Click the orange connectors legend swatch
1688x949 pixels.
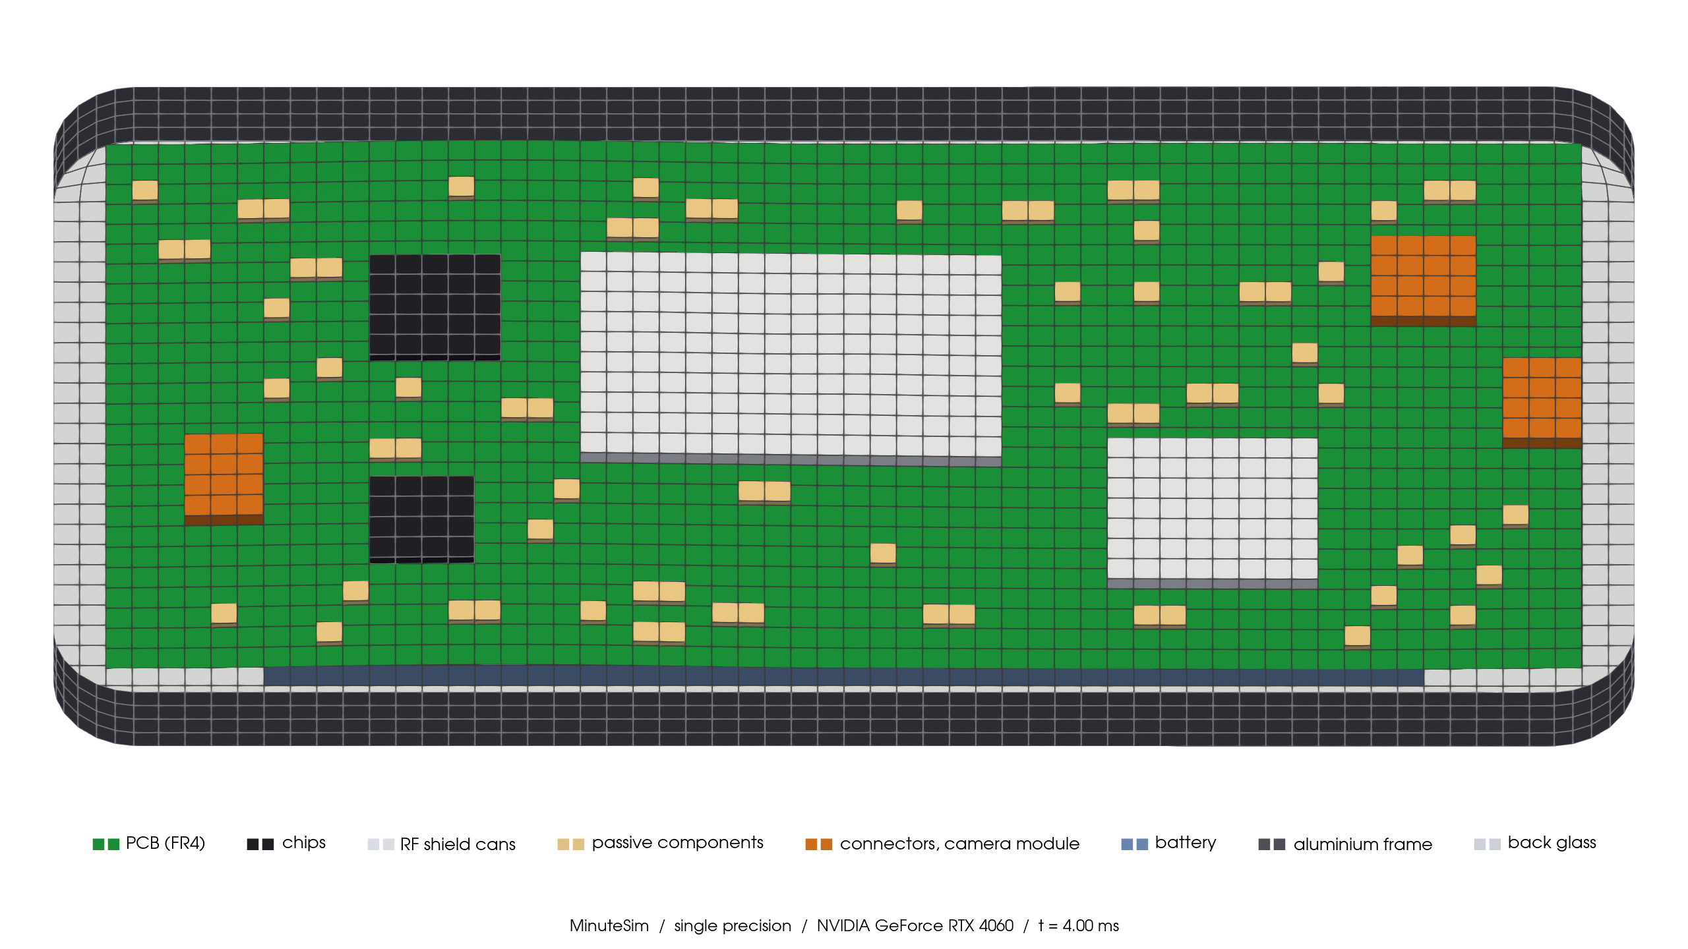pyautogui.click(x=819, y=844)
